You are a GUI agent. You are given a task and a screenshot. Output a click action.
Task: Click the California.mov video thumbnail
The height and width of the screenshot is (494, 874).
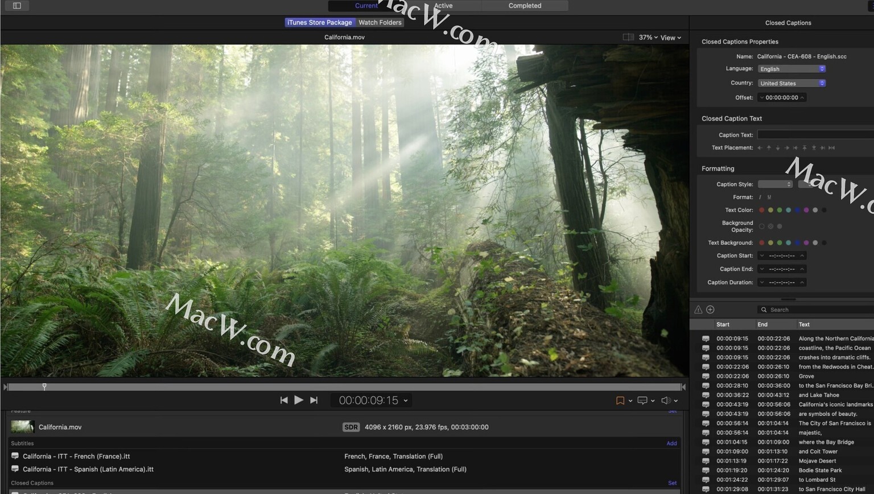coord(23,427)
